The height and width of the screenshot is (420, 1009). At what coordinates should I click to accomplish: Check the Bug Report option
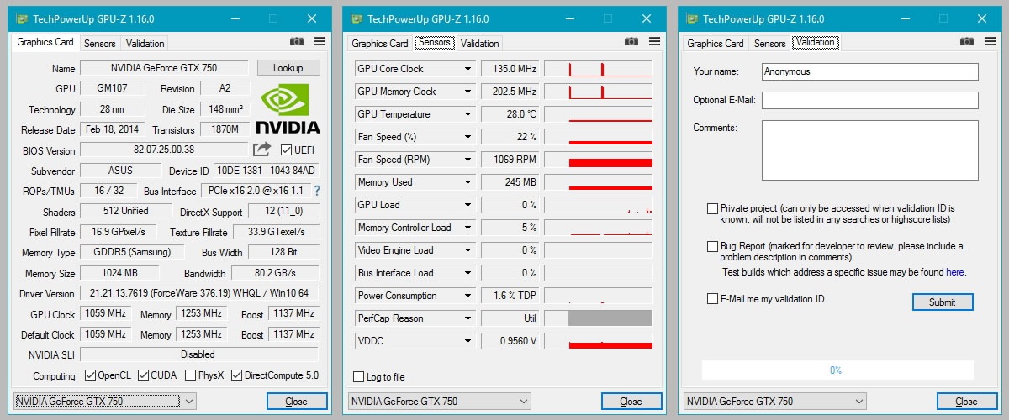713,247
